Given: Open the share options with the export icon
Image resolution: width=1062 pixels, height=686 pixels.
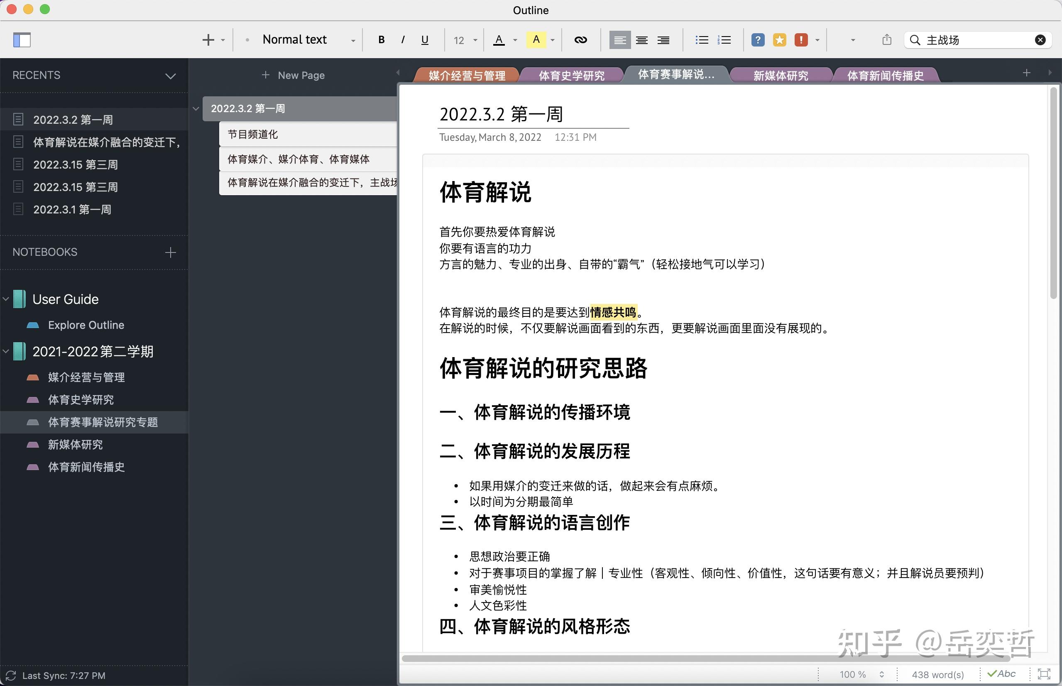Looking at the screenshot, I should pos(886,39).
